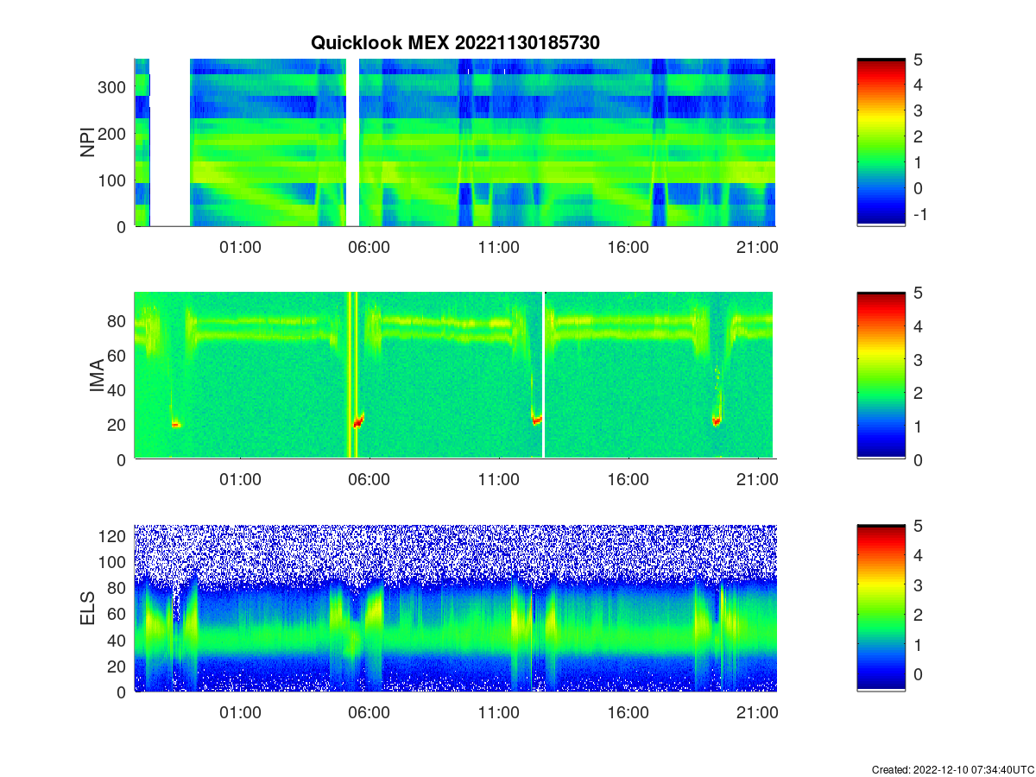This screenshot has width=1036, height=777.
Task: Click the 40 tick on IMA y-axis
Action: 118,390
